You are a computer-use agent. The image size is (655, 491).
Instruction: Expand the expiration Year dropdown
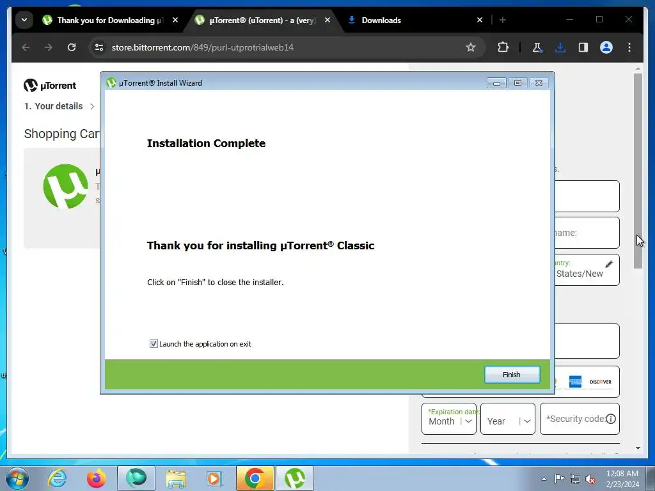[508, 419]
